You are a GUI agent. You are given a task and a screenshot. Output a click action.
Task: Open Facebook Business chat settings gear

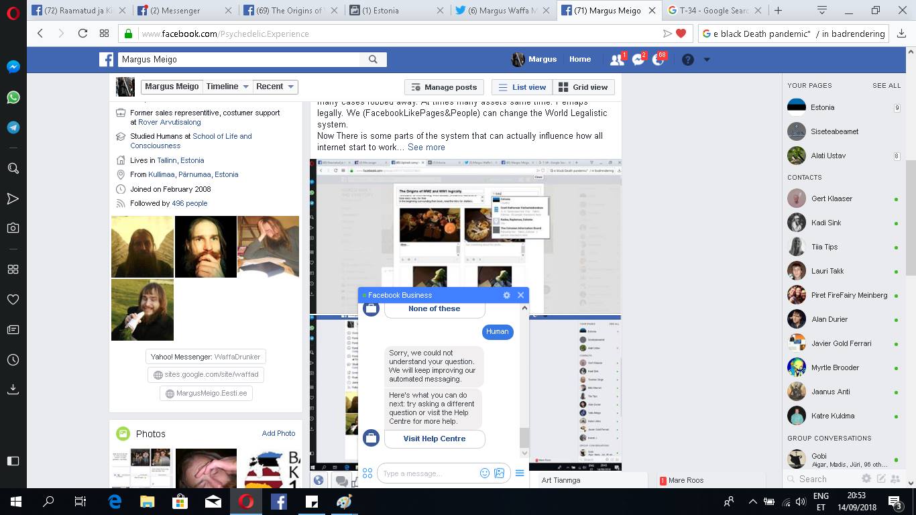coord(506,295)
